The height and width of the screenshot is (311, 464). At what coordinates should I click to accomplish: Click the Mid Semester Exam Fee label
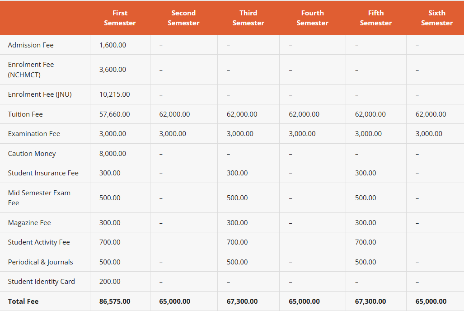[39, 198]
